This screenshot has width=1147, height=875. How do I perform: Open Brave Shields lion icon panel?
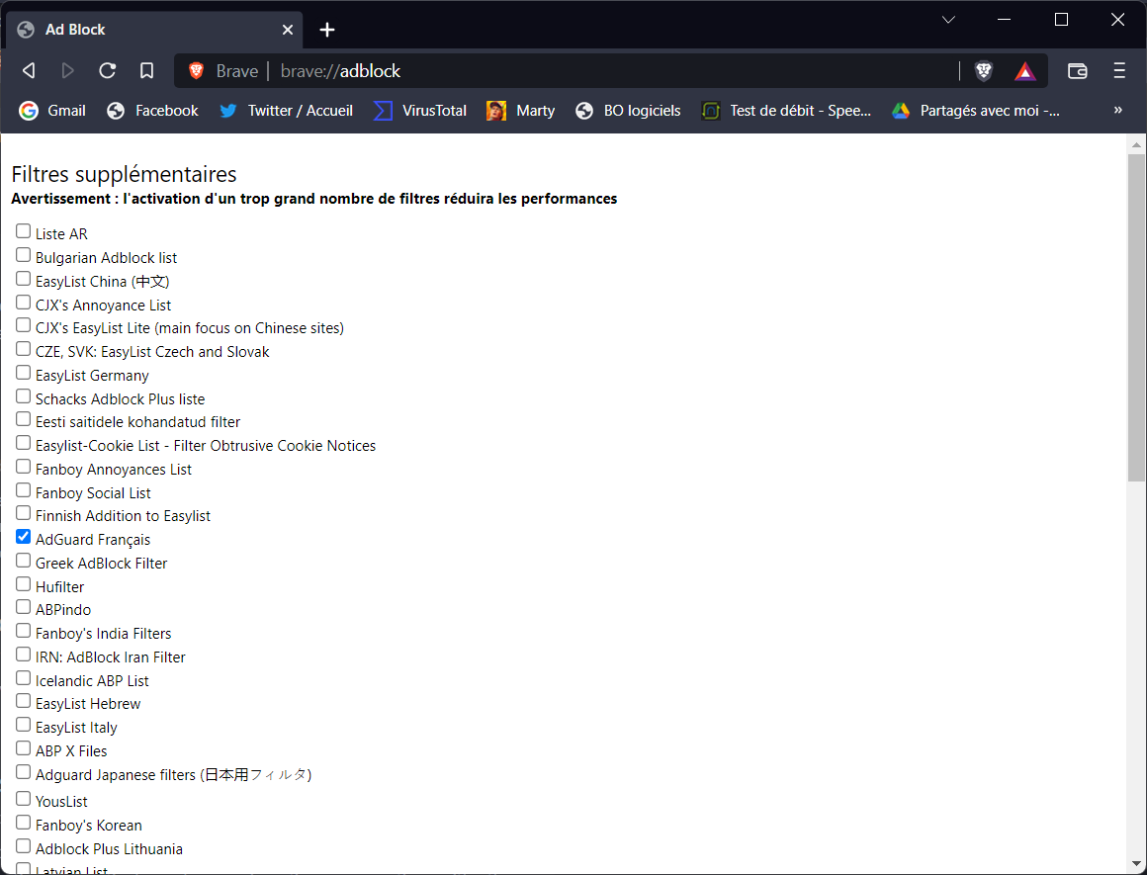(x=984, y=71)
